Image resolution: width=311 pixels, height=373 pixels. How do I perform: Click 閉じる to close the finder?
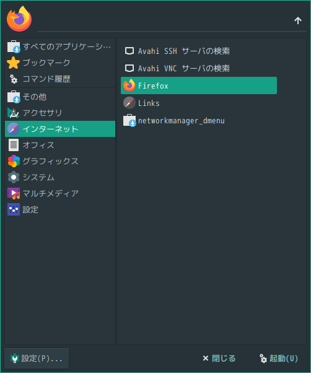[x=219, y=359]
